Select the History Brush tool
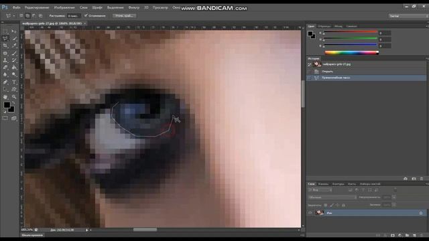This screenshot has height=241, width=429. coord(14,60)
